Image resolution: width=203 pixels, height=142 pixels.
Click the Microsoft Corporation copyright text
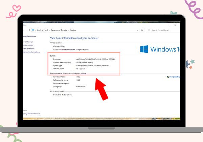tap(71, 50)
